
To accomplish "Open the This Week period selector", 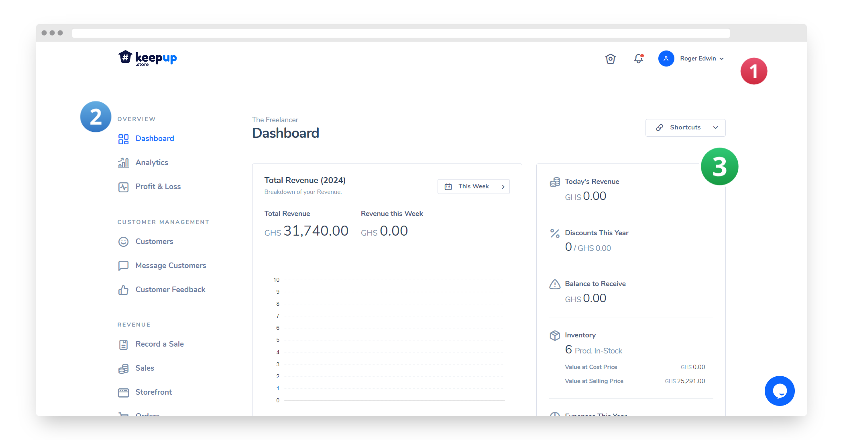I will (x=473, y=186).
